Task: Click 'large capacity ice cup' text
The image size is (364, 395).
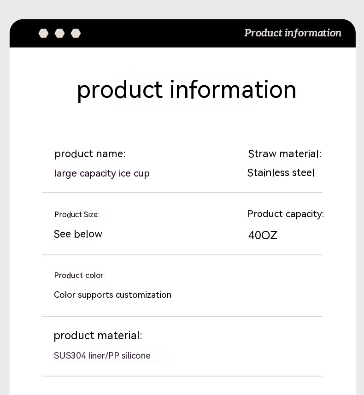Action: pos(102,173)
